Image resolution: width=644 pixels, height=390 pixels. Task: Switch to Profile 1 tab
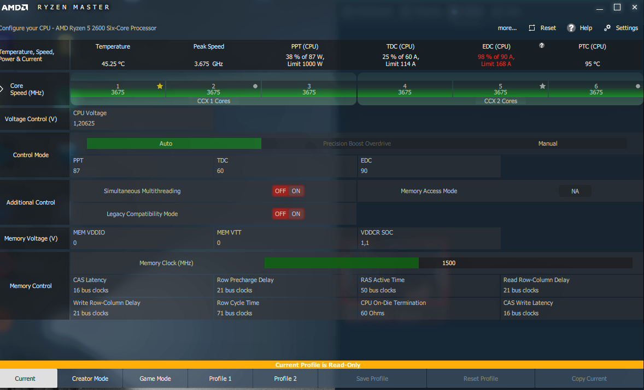[x=220, y=379]
